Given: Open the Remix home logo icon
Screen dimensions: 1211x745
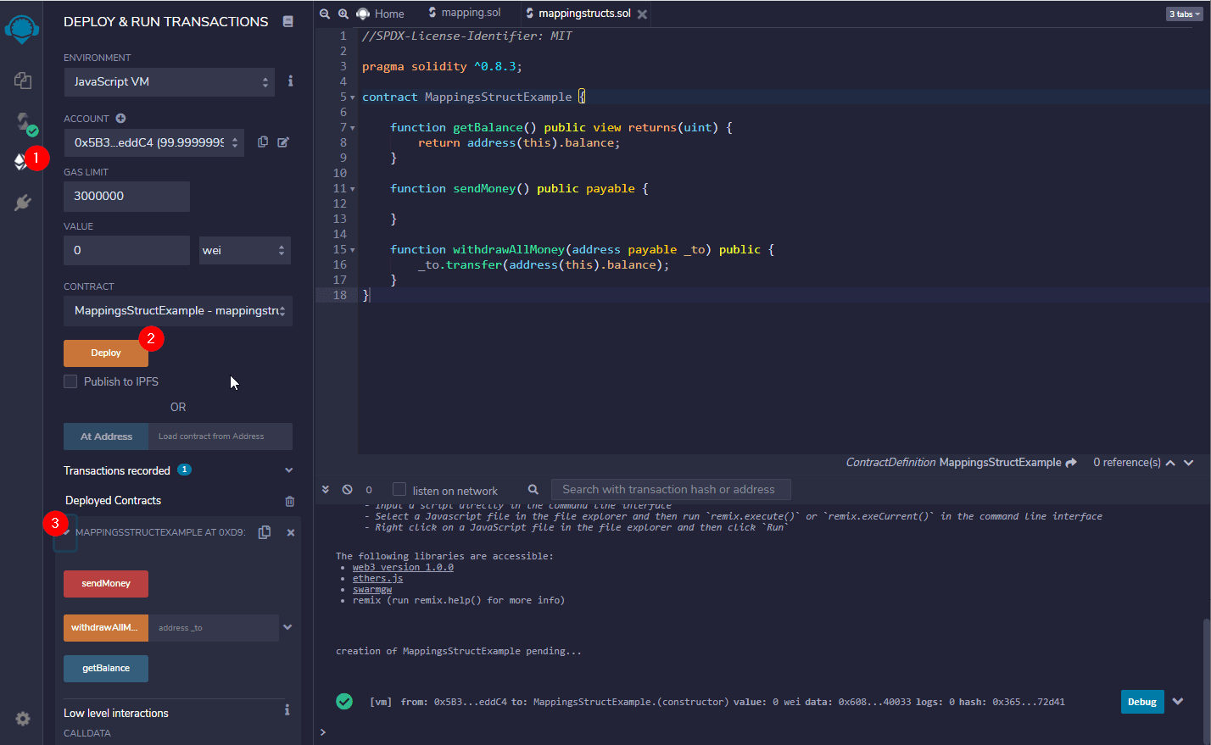Looking at the screenshot, I should (22, 30).
